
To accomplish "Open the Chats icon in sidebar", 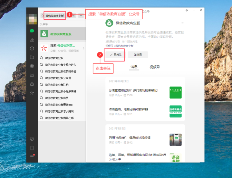I will point(32,31).
